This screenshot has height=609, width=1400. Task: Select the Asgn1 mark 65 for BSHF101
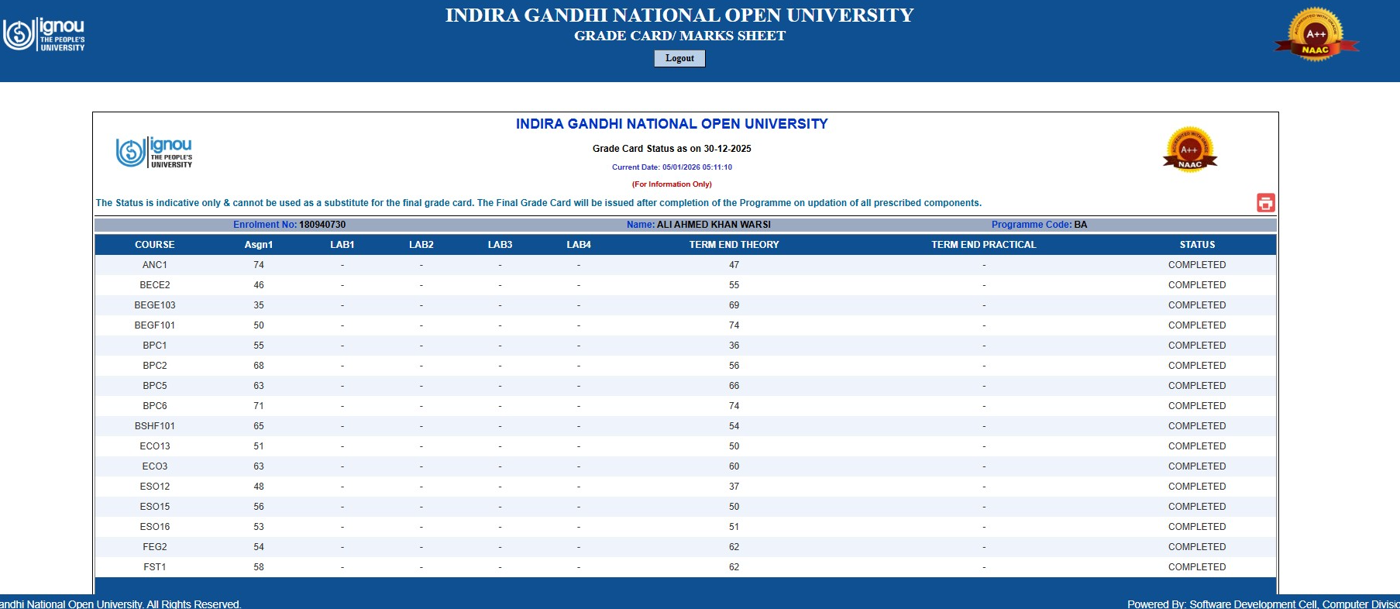point(259,426)
